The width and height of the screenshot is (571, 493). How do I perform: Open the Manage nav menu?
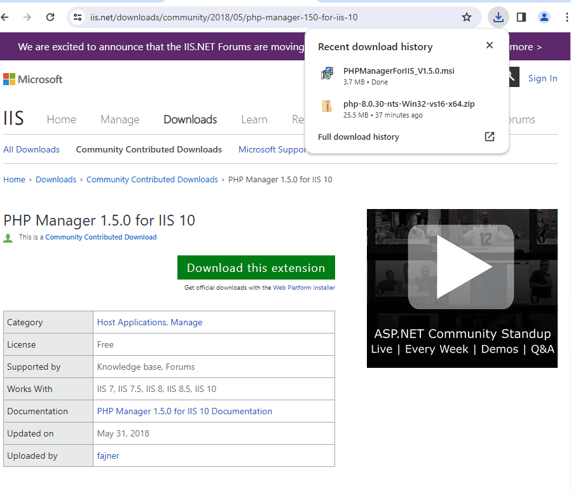(x=120, y=119)
